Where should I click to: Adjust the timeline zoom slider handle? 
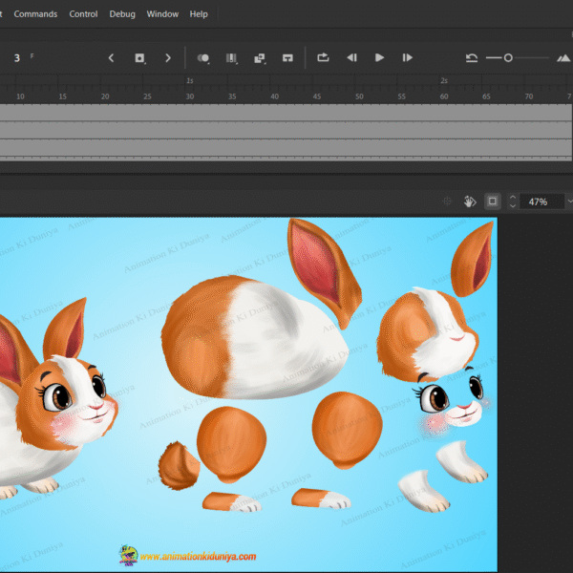click(x=508, y=57)
